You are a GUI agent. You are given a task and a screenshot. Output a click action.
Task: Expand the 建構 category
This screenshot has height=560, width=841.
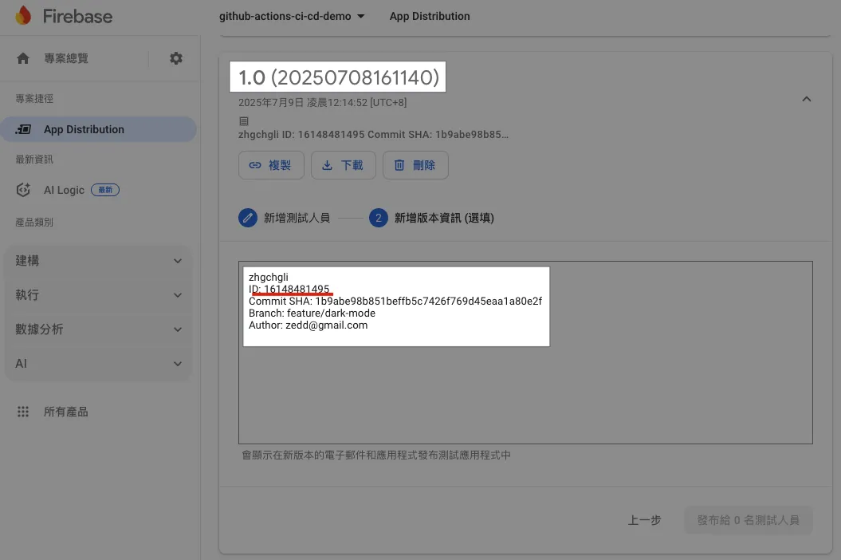pyautogui.click(x=99, y=261)
